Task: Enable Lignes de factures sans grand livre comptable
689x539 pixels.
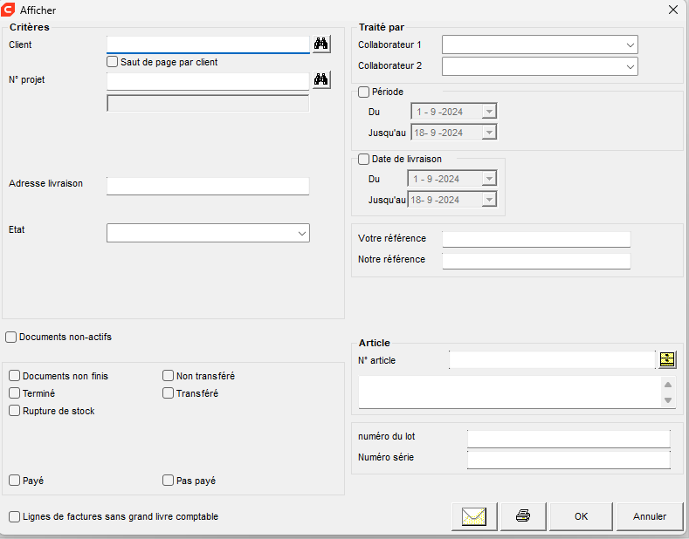Action: click(15, 516)
